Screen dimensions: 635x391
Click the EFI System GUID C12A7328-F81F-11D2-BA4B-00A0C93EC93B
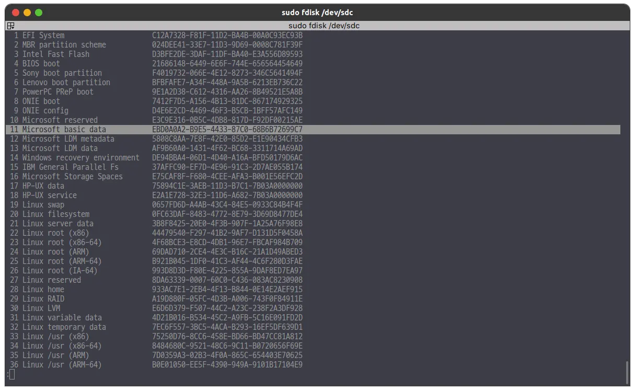[x=227, y=36]
